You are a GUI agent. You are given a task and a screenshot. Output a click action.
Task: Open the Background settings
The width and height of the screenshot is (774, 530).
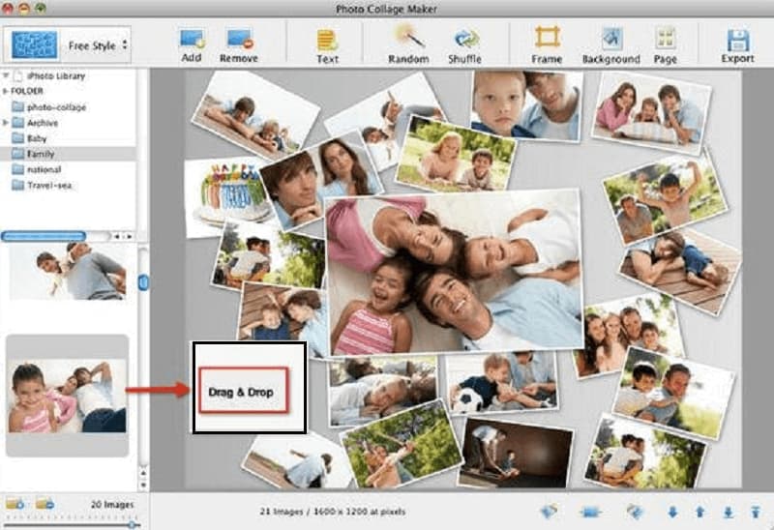(610, 40)
